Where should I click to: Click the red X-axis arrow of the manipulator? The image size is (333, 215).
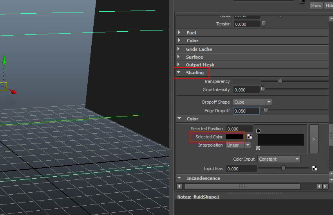(14, 92)
